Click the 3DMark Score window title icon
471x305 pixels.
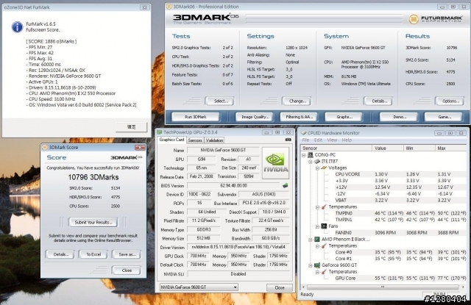point(45,147)
